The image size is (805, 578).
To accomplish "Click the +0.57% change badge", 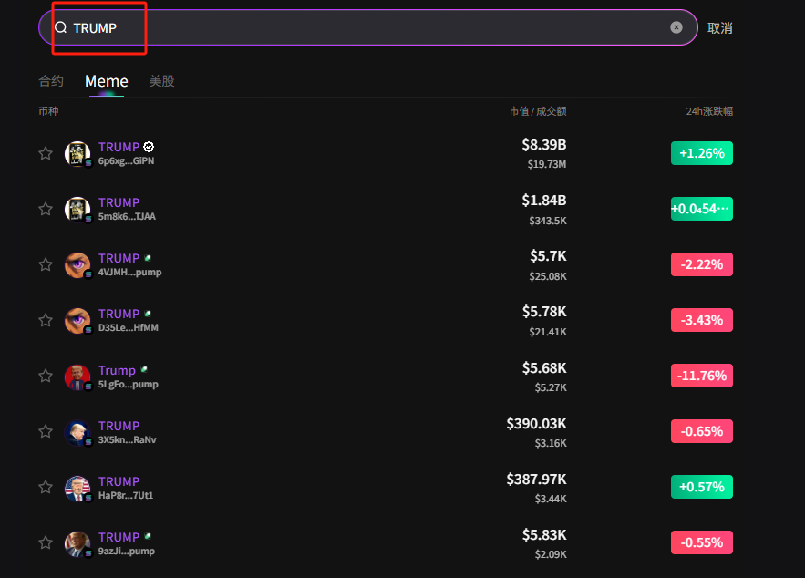I will pyautogui.click(x=701, y=487).
